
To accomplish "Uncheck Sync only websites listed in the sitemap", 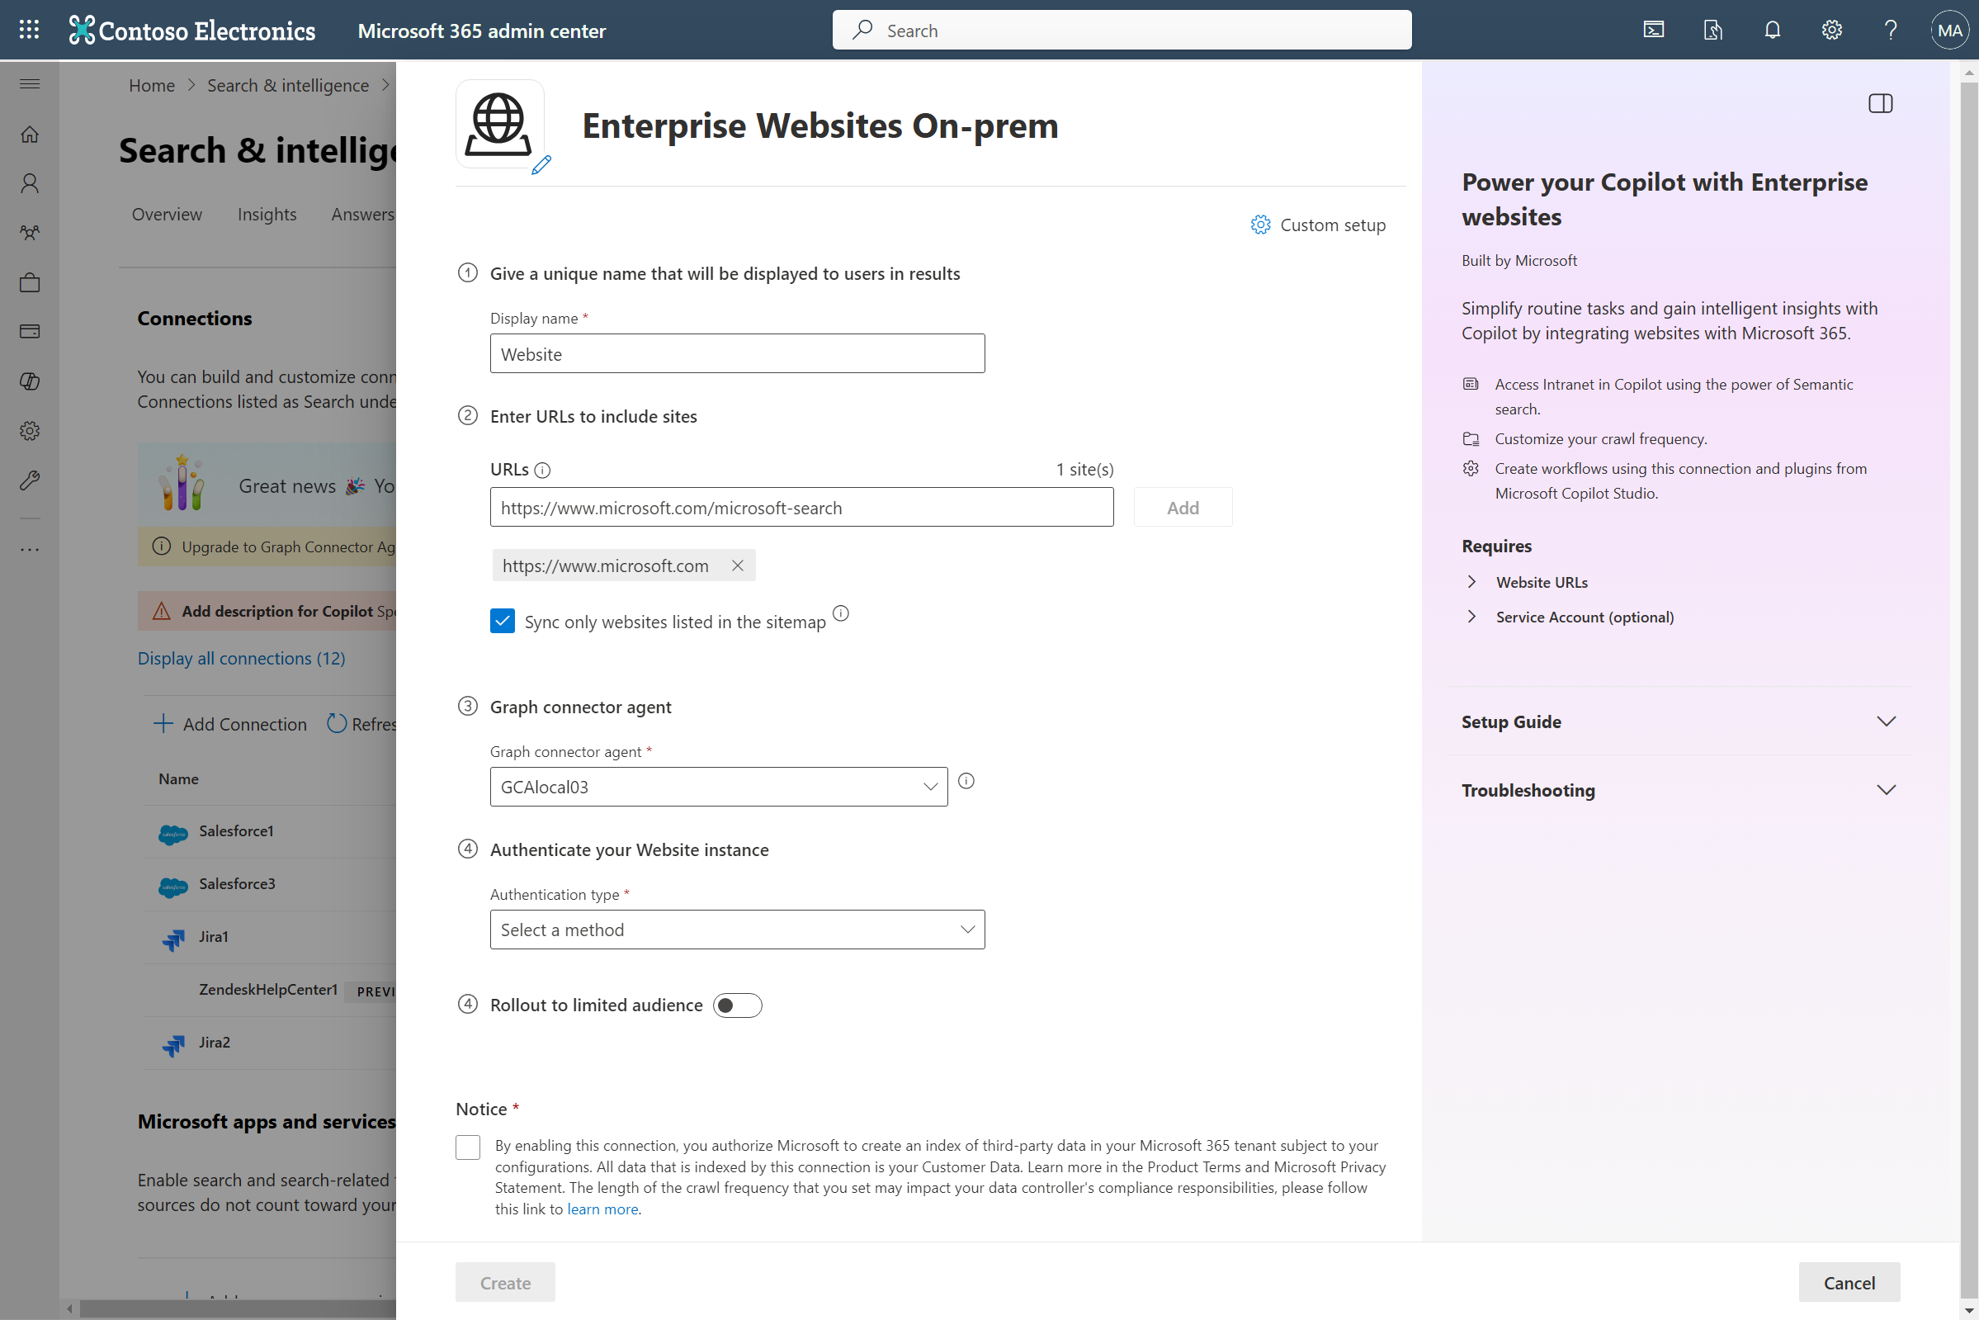I will pyautogui.click(x=503, y=621).
